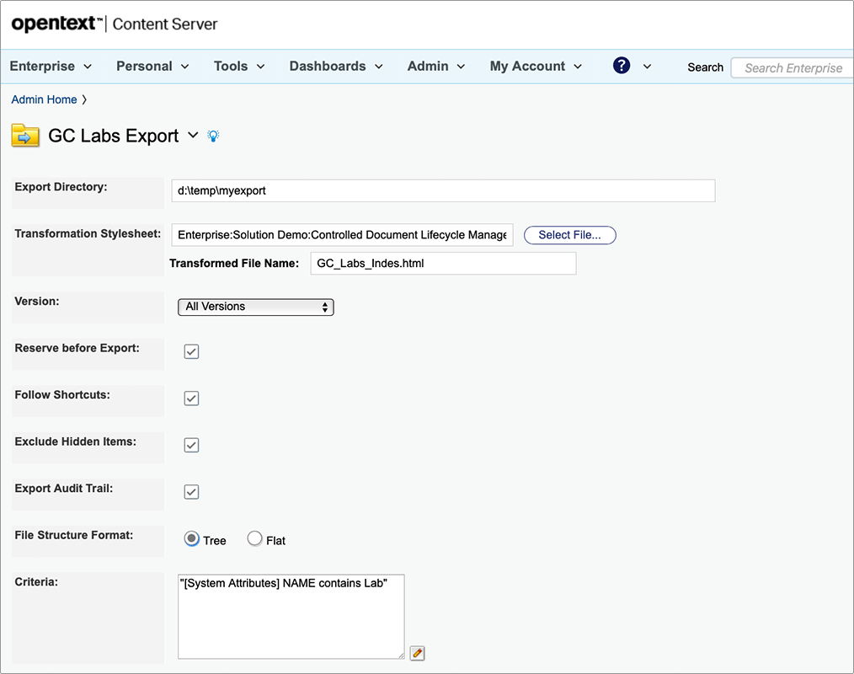Open the Criteria edit pencil icon

417,653
